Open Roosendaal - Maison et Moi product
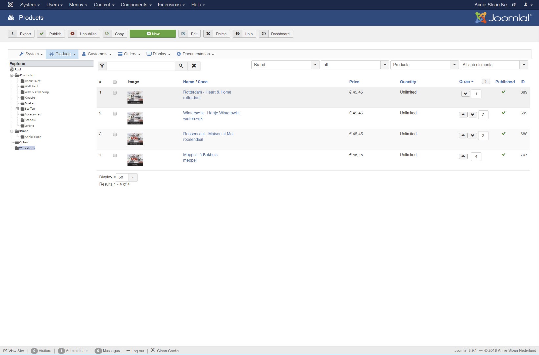The height and width of the screenshot is (355, 539). 208,134
